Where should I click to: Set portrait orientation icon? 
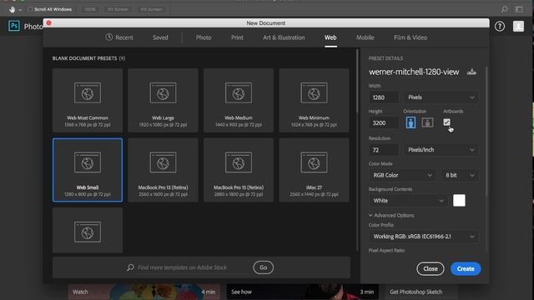411,122
